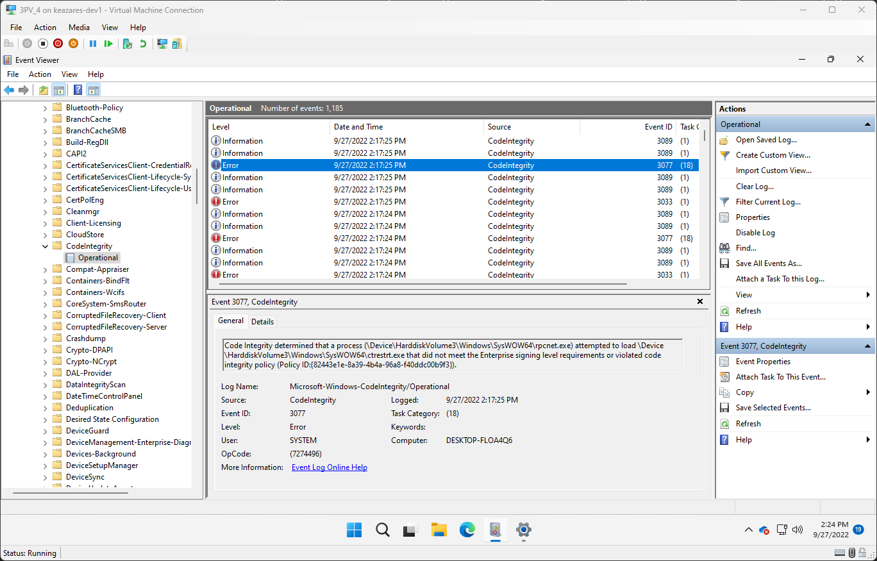Viewport: 877px width, 561px height.
Task: Click the Filter Current Log funnel icon
Action: (724, 202)
